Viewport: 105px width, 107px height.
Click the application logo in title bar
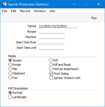[x=5, y=4]
